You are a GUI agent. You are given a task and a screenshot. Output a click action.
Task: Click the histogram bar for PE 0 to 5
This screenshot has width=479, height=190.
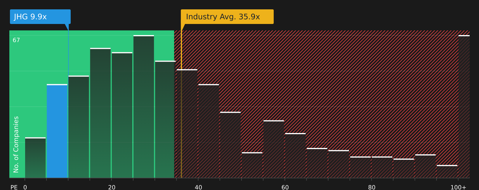[35, 158]
